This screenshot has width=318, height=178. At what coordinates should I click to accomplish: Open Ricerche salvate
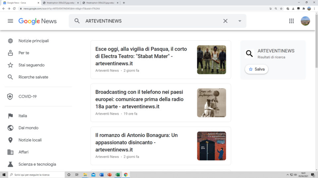(x=33, y=77)
